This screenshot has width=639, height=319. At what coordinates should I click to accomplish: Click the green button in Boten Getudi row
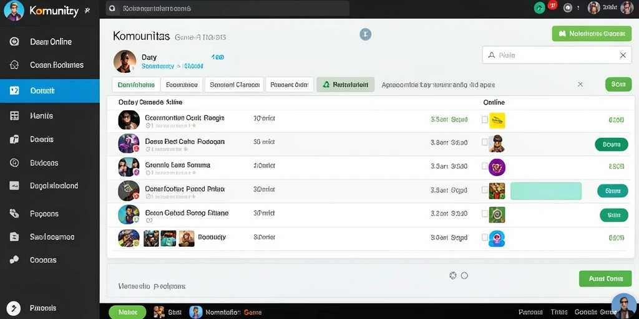point(614,214)
